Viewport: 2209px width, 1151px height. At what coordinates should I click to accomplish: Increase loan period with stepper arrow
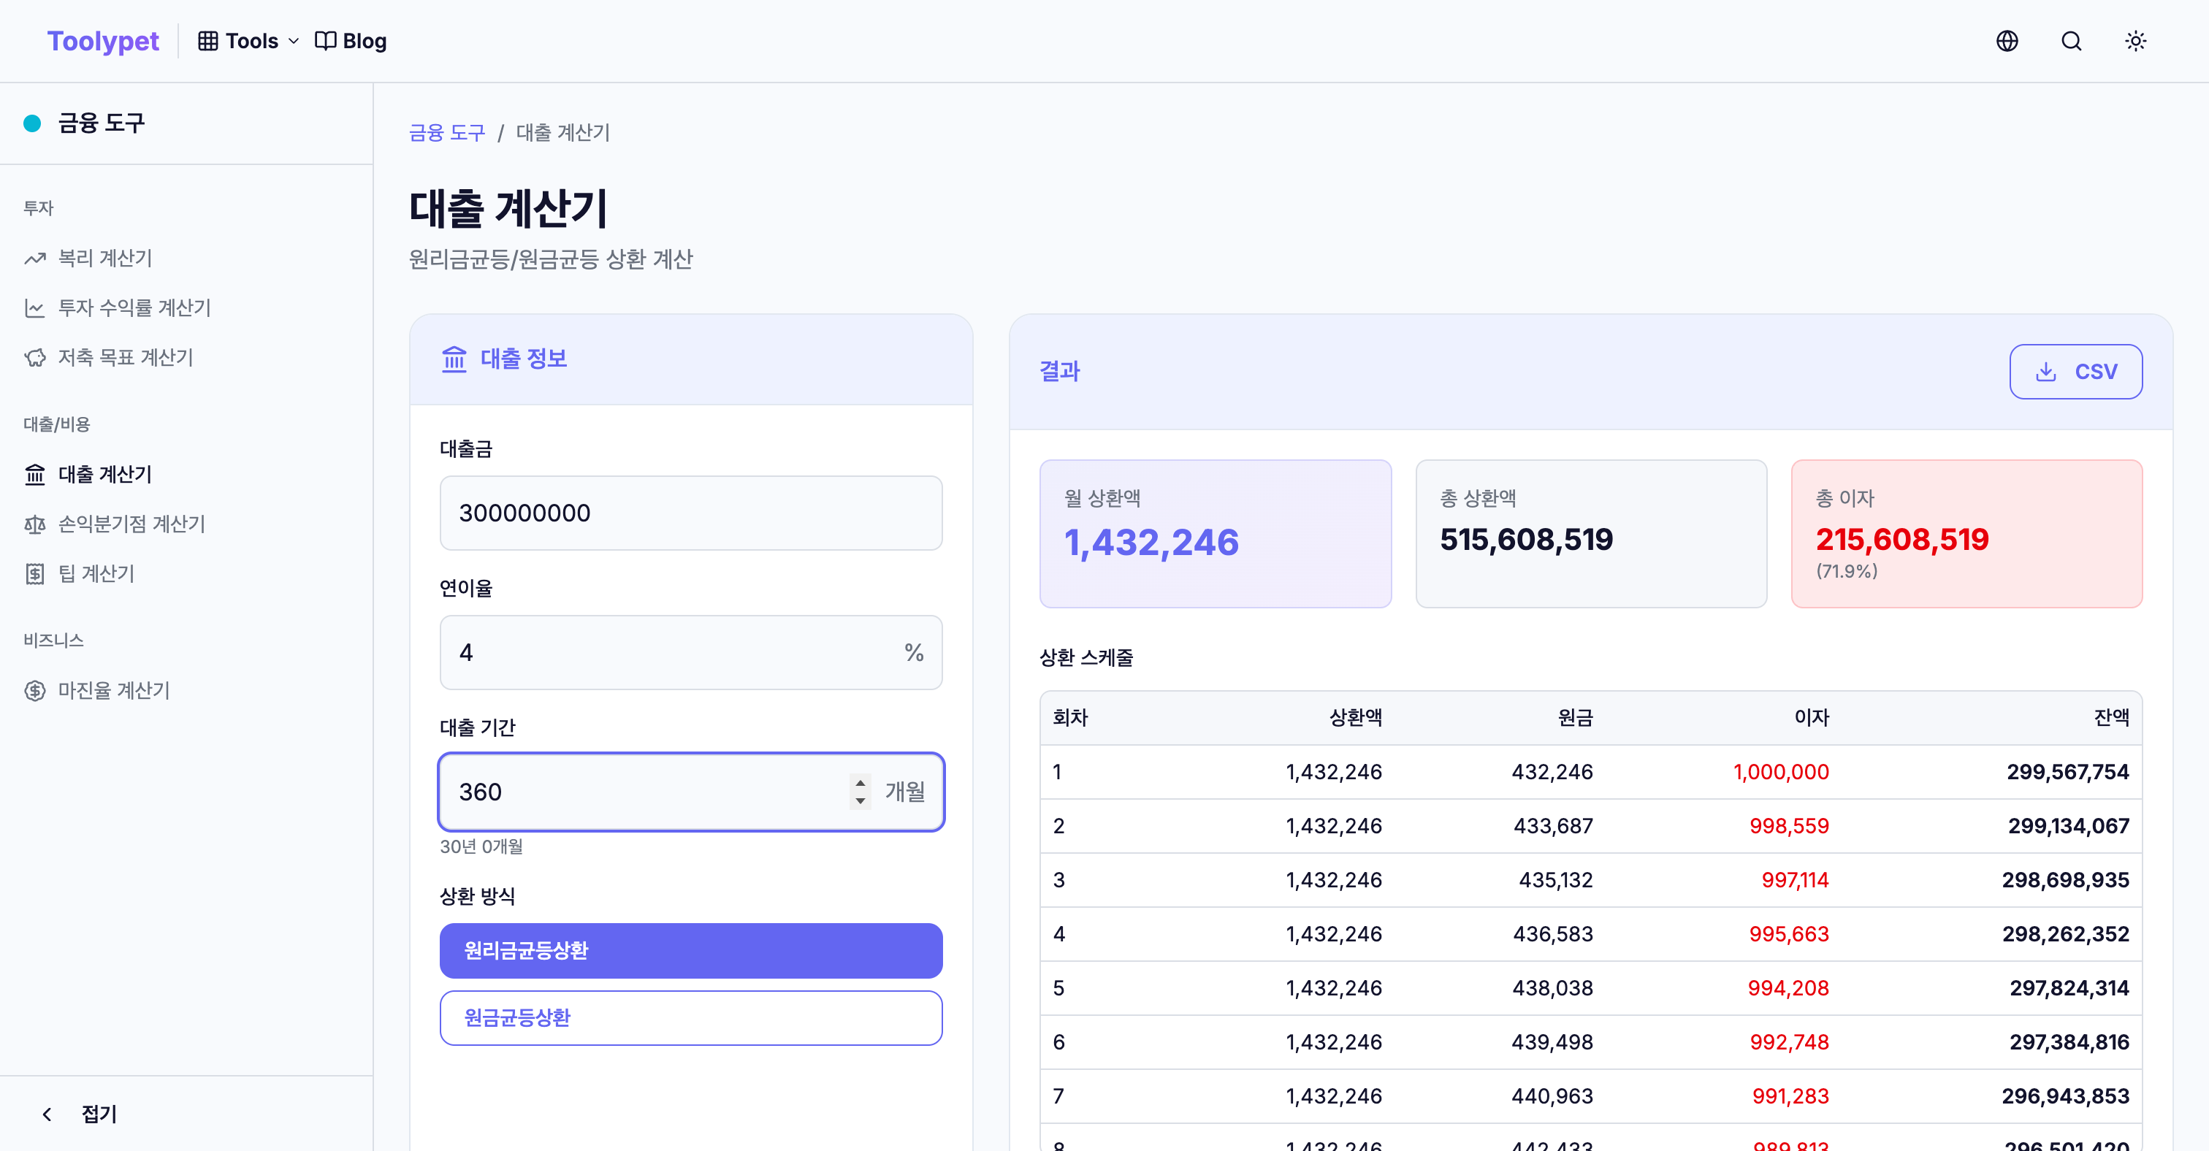[860, 782]
